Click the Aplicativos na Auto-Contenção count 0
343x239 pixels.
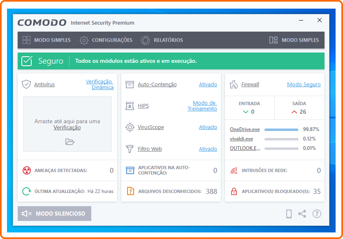click(x=215, y=170)
